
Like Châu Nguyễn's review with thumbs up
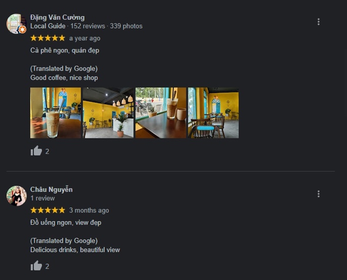36,266
